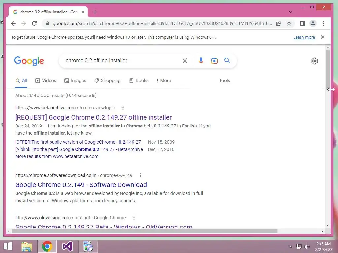The height and width of the screenshot is (253, 338).
Task: Open the betaarchive result options menu
Action: pyautogui.click(x=123, y=108)
